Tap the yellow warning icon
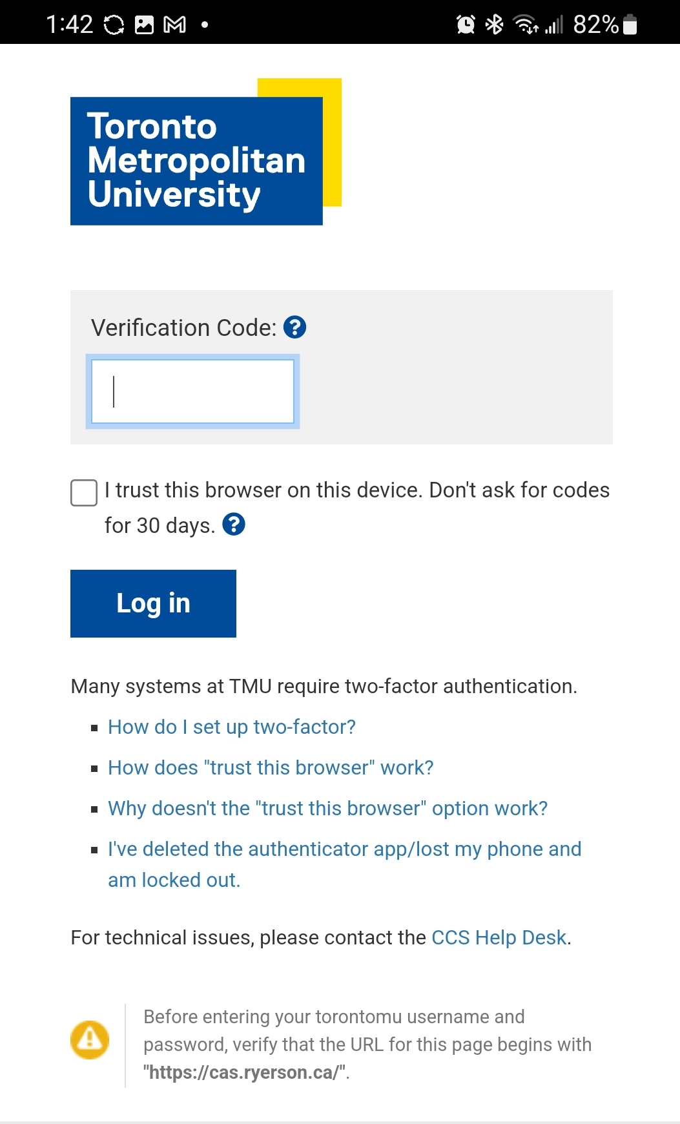The height and width of the screenshot is (1124, 680). [90, 1039]
